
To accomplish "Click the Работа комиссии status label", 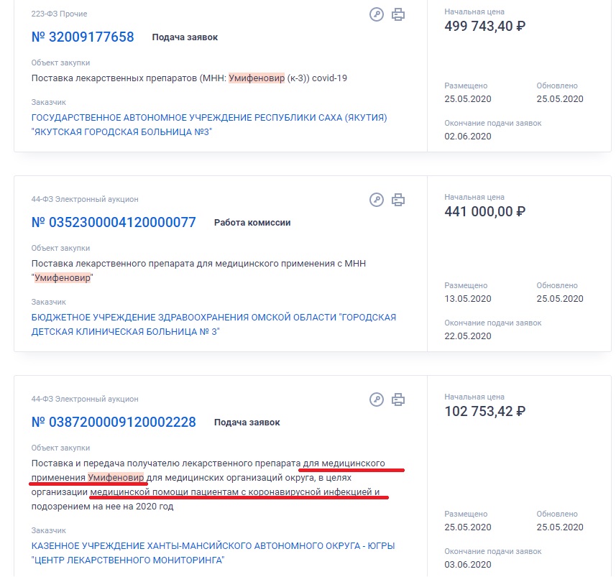I will (252, 223).
